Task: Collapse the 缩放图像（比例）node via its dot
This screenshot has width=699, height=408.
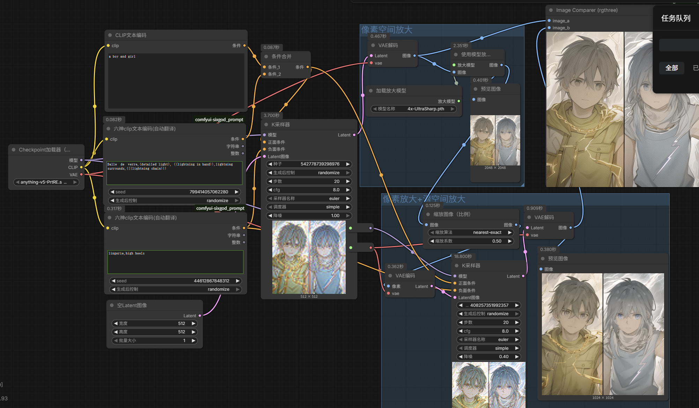Action: 428,214
